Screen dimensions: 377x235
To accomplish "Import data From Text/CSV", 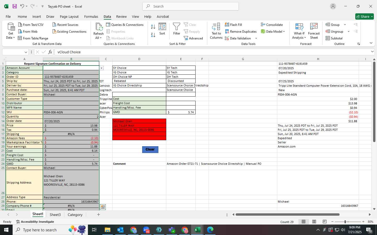I will point(31,25).
